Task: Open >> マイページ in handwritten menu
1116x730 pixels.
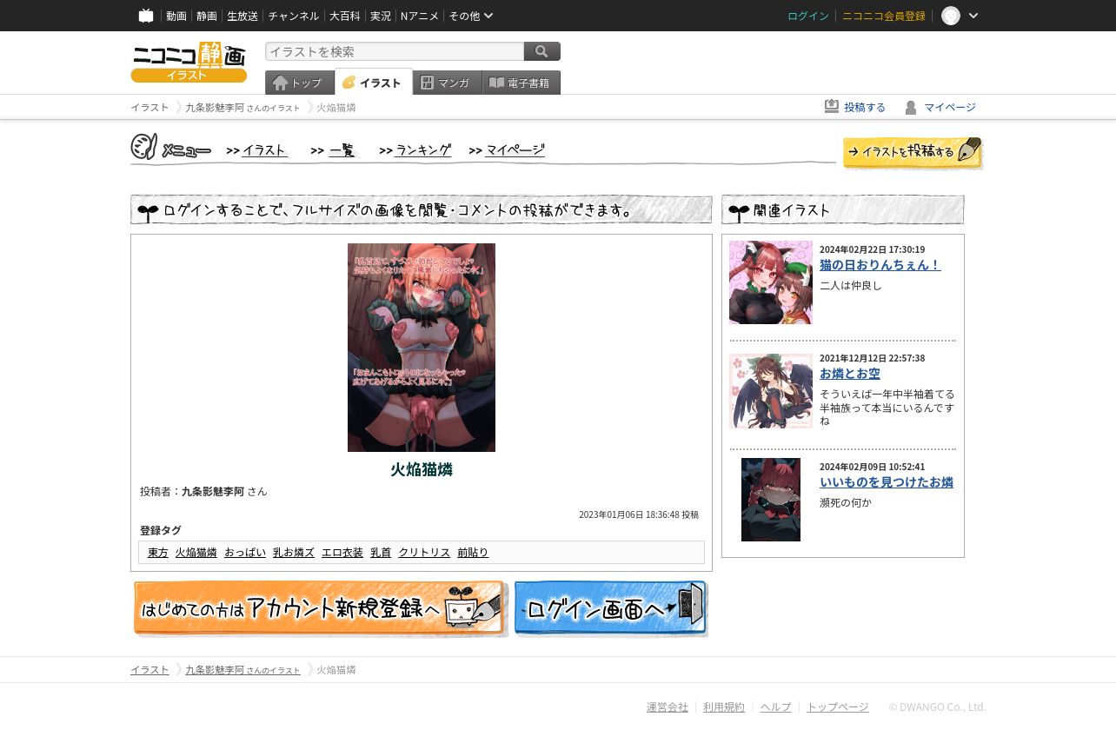Action: [507, 150]
